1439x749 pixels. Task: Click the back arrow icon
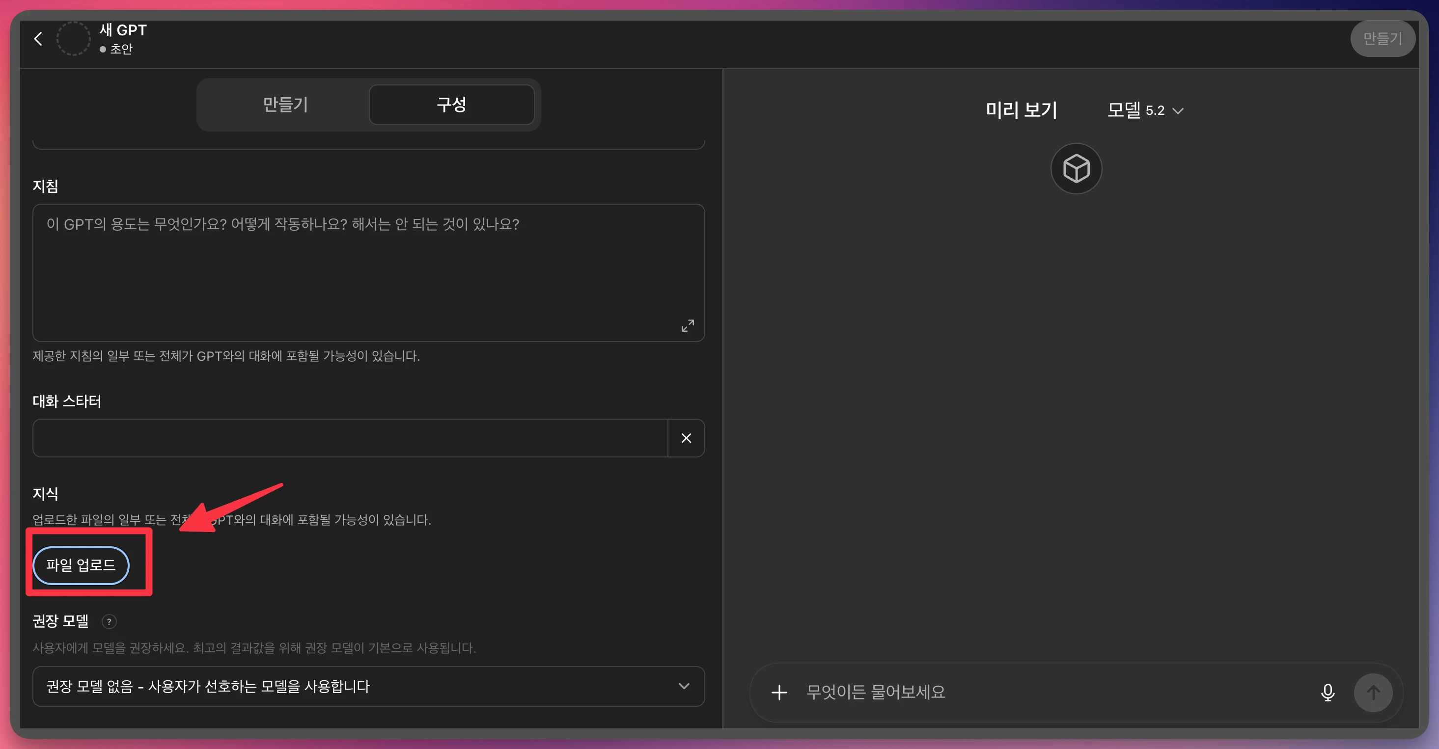(x=38, y=38)
